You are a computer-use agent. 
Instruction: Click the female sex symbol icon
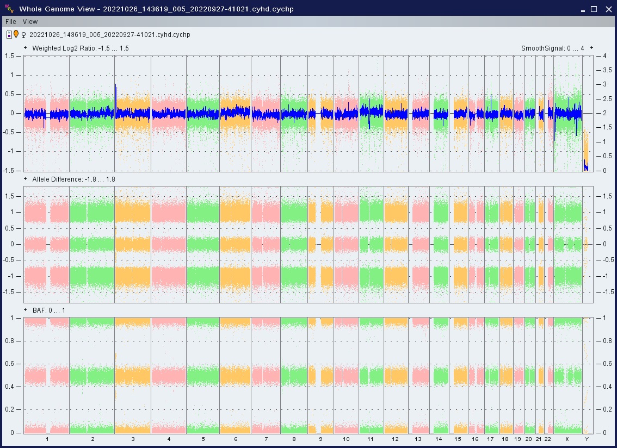(x=23, y=35)
